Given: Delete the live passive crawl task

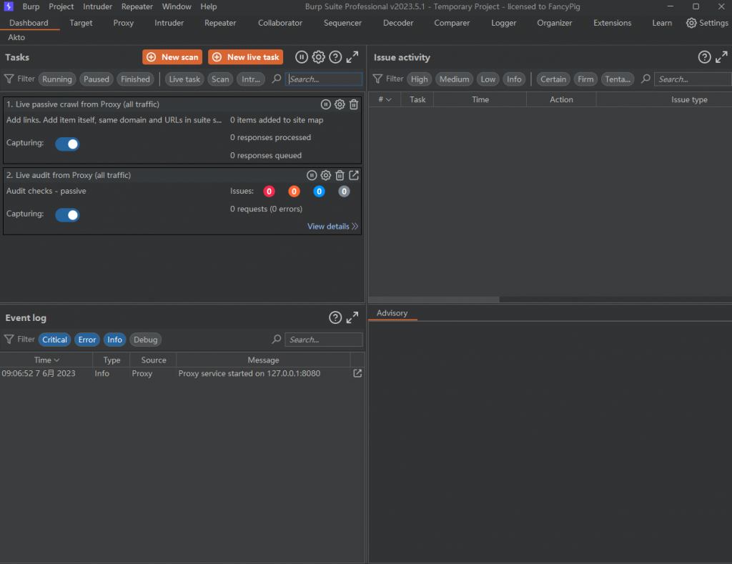Looking at the screenshot, I should [x=354, y=104].
